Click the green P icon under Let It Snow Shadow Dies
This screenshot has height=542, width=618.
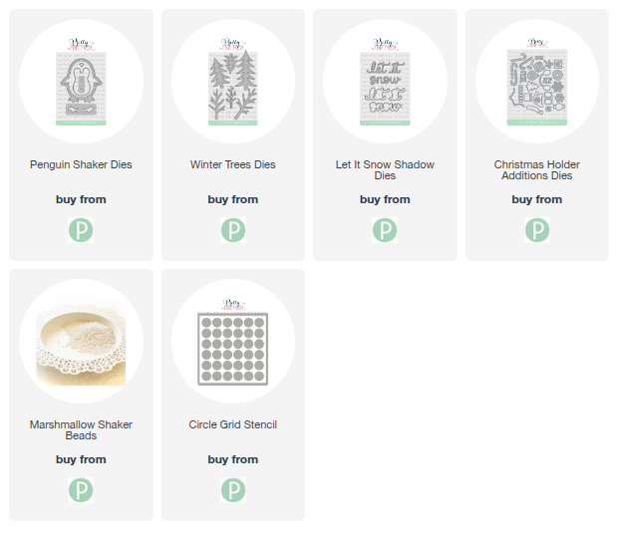point(385,231)
